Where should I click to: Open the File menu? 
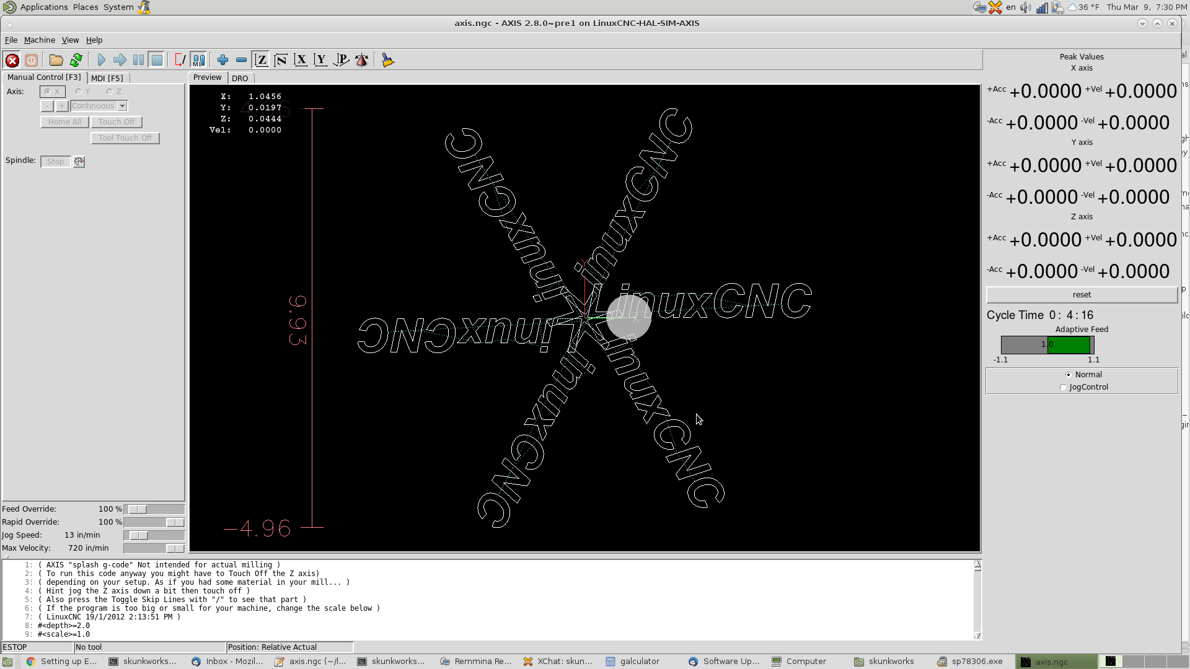click(x=11, y=40)
